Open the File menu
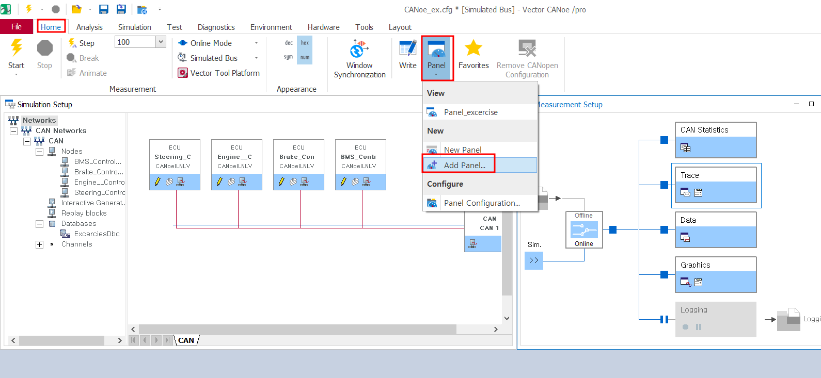The image size is (821, 378). point(17,27)
